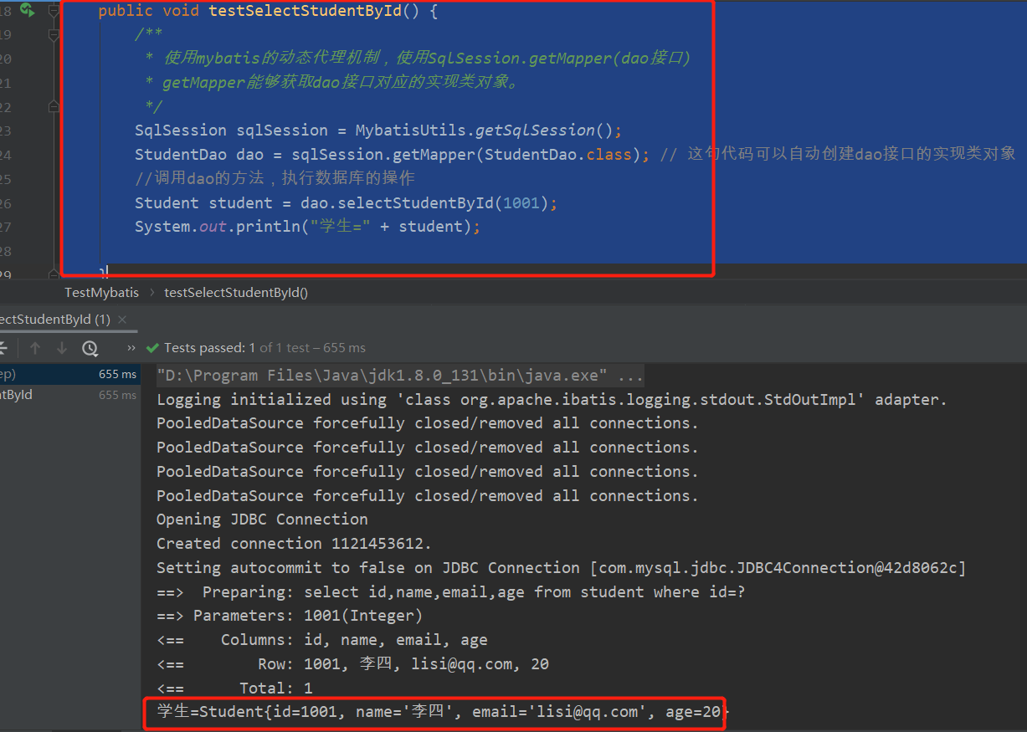Click the Opening JDBC Connection line
Image resolution: width=1027 pixels, height=732 pixels.
(262, 520)
